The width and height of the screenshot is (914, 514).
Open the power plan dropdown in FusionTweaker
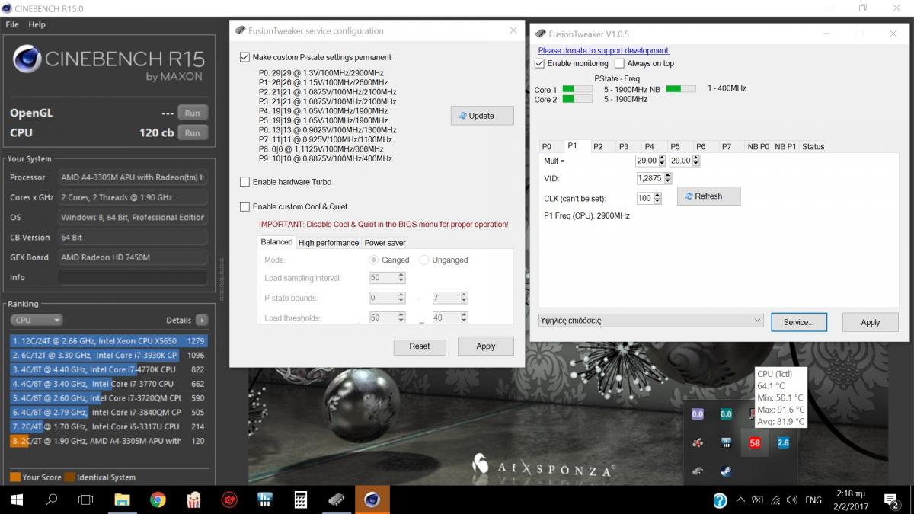coord(650,321)
